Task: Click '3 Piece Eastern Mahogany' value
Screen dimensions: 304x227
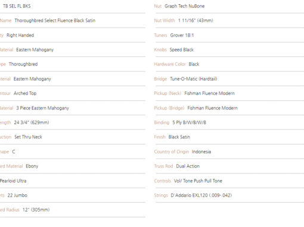Action: pyautogui.click(x=42, y=108)
